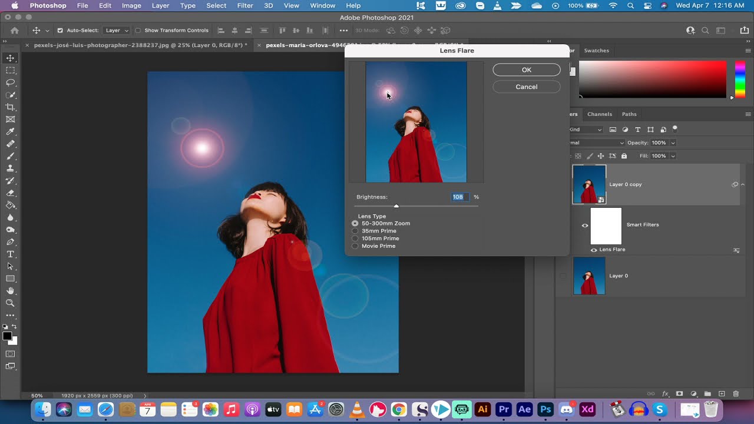
Task: Expand the status bar info arrow
Action: pyautogui.click(x=145, y=396)
